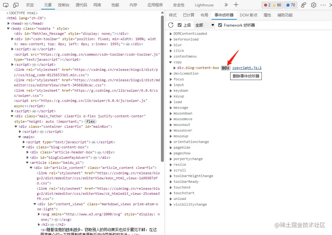Expand the touchstart event group

[171, 193]
